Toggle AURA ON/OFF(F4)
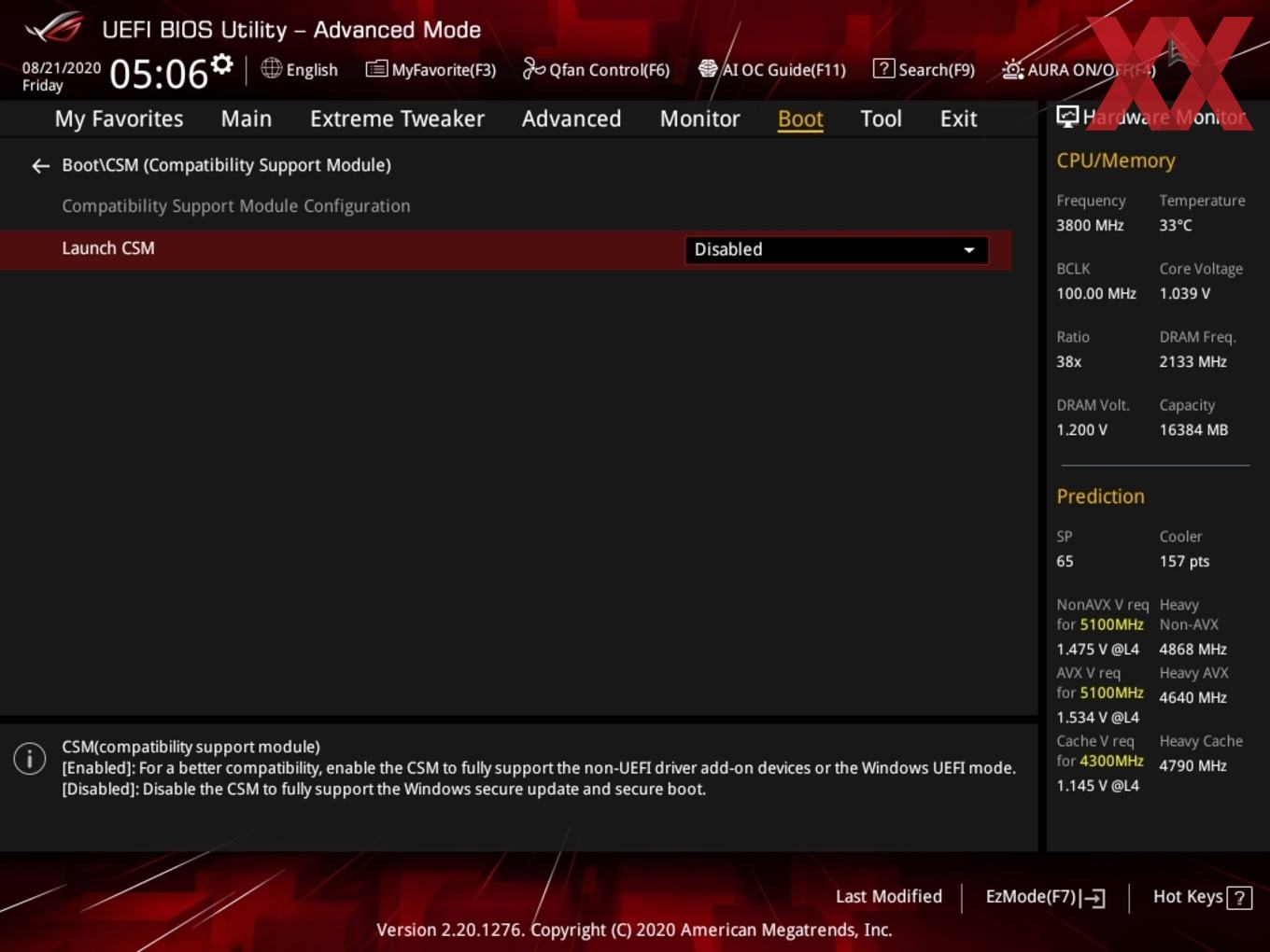1270x952 pixels. click(1079, 69)
